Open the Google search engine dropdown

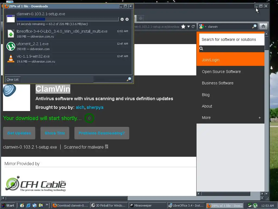[x=203, y=27]
